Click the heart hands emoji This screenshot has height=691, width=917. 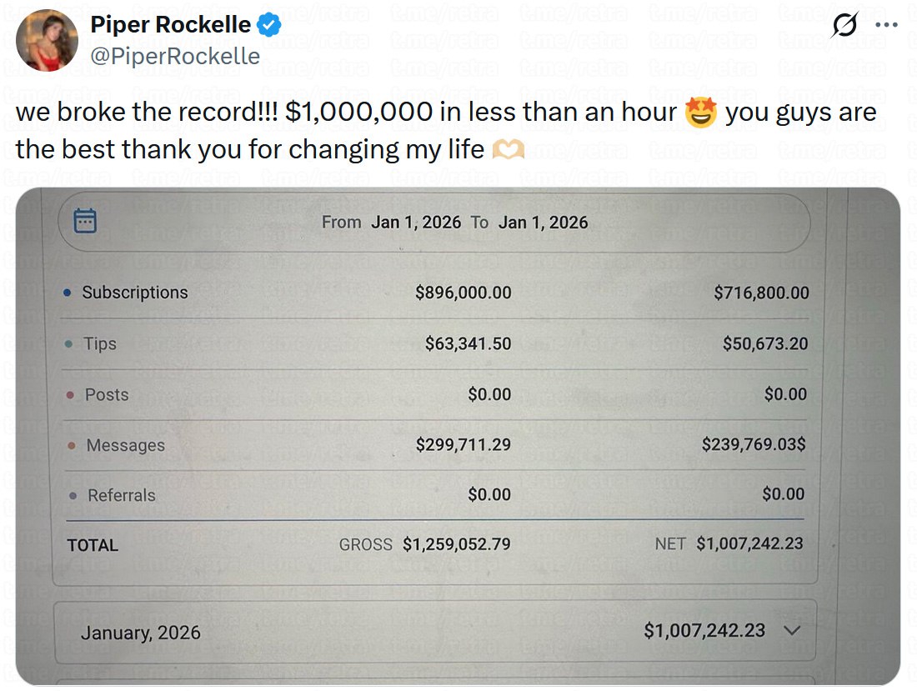click(509, 150)
